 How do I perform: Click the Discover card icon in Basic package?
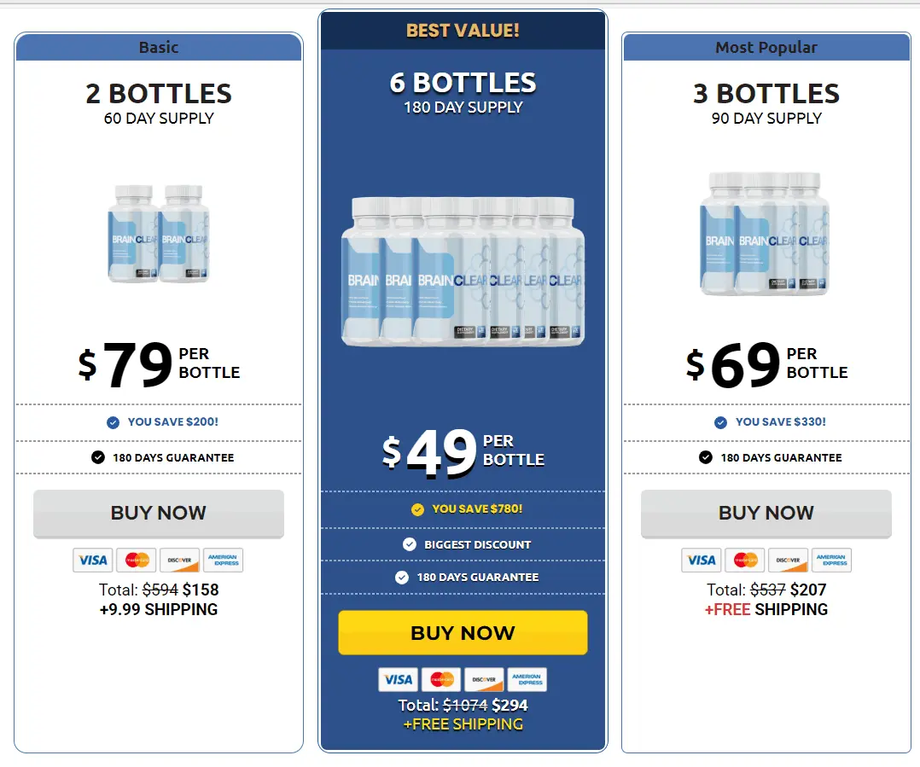(x=178, y=560)
